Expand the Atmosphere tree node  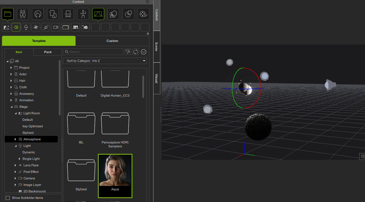point(15,139)
